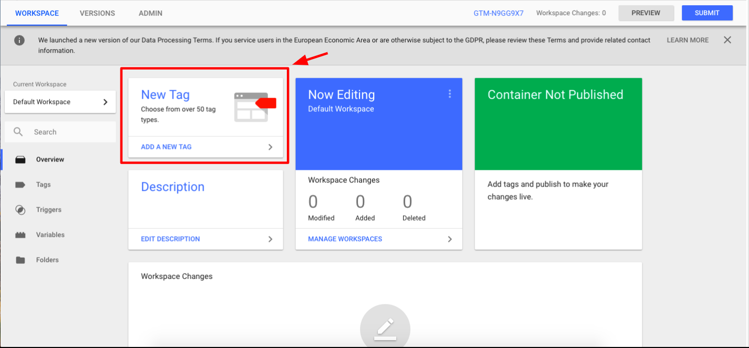Click chevron beside Edit Description

(x=270, y=239)
